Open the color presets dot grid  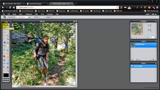click(6, 79)
